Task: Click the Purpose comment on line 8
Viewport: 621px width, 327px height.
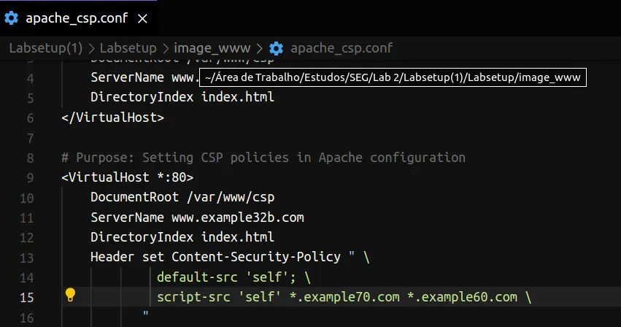Action: tap(263, 158)
